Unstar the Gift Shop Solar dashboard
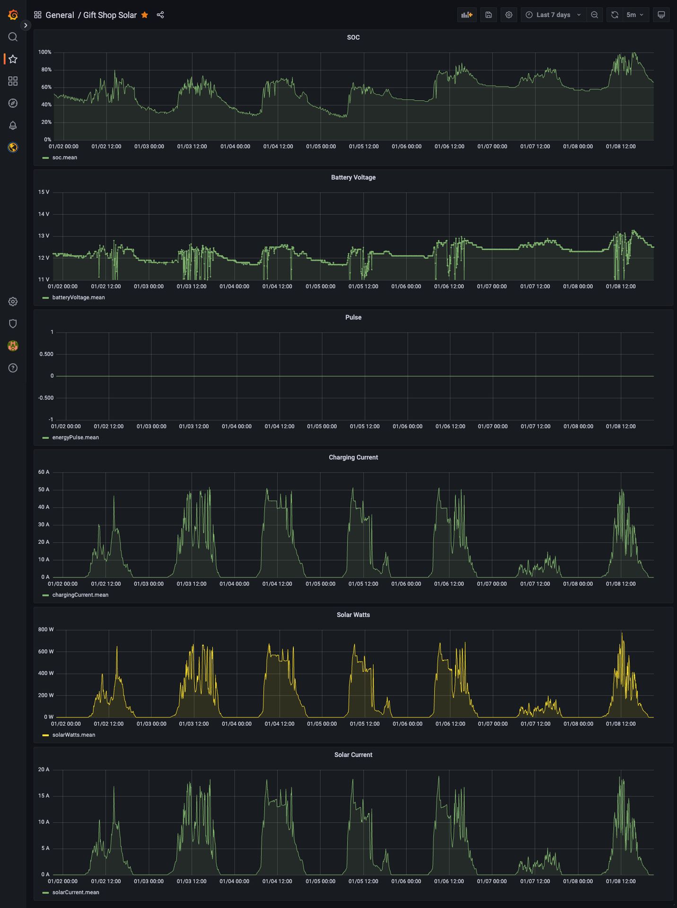Screen dimensions: 677x908 click(145, 15)
